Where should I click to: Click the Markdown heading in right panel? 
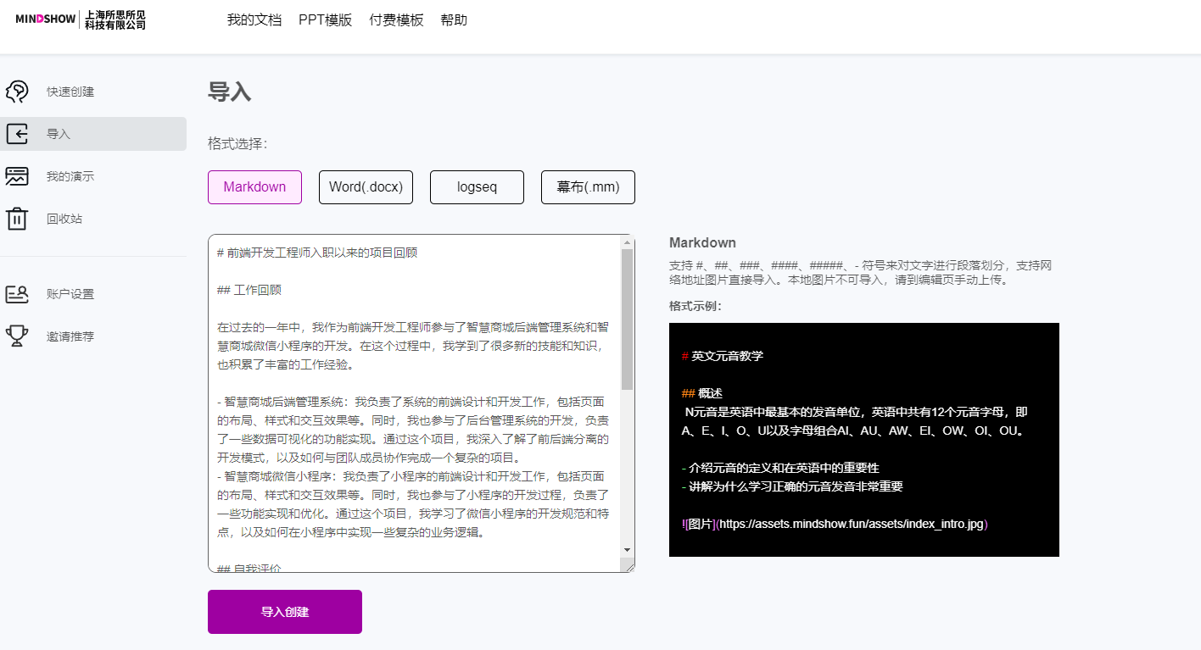(702, 242)
